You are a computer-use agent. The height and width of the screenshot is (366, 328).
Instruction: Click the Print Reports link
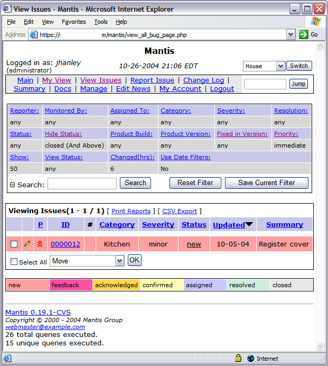click(131, 211)
